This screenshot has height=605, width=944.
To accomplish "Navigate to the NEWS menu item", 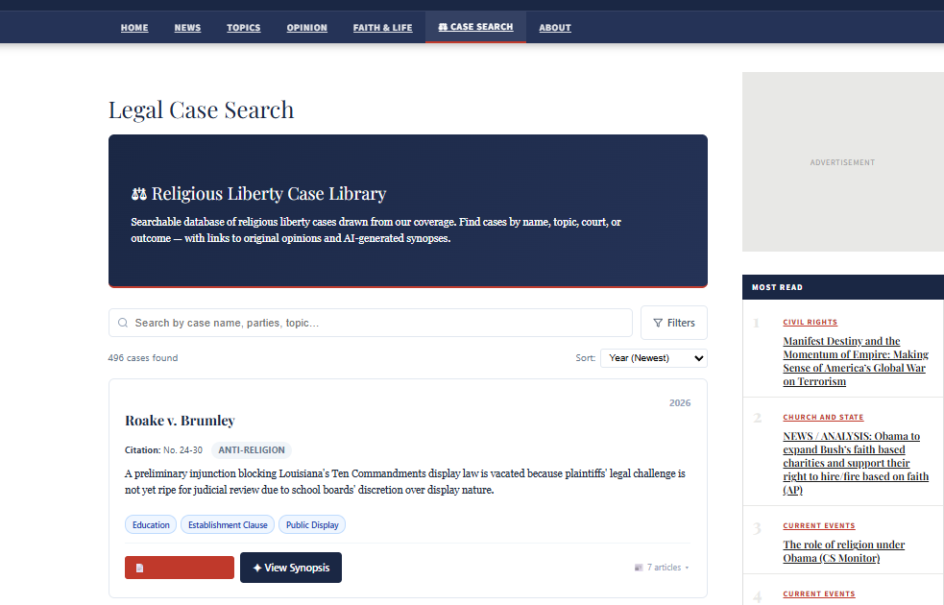I will pyautogui.click(x=187, y=27).
